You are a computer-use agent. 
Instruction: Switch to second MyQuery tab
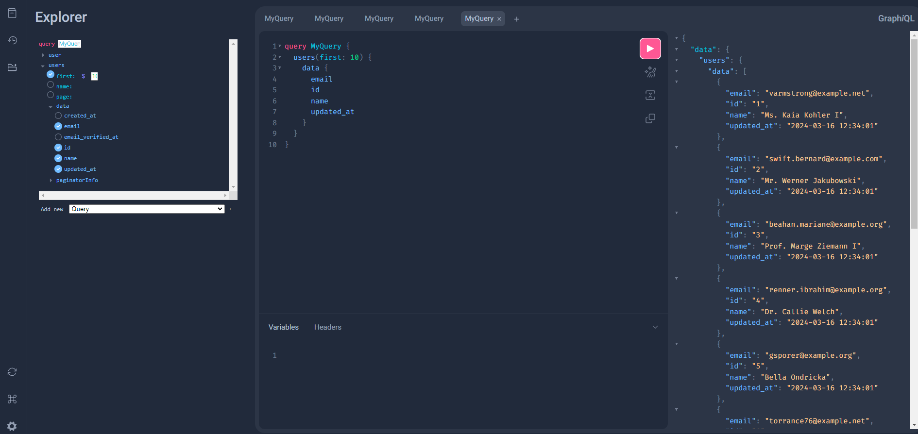(329, 18)
